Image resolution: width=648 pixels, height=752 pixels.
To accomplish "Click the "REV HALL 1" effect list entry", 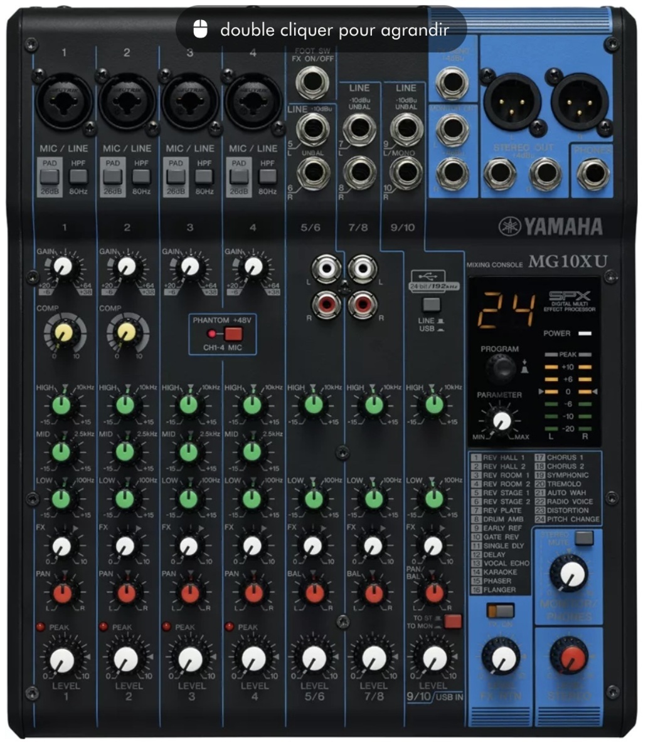I will pos(500,458).
